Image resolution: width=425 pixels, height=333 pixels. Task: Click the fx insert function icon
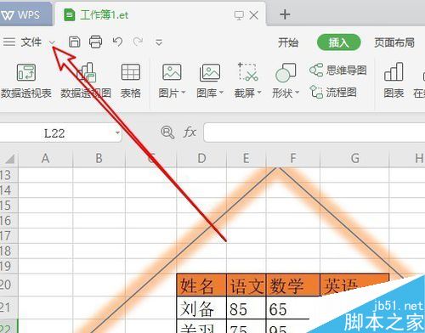pos(190,133)
